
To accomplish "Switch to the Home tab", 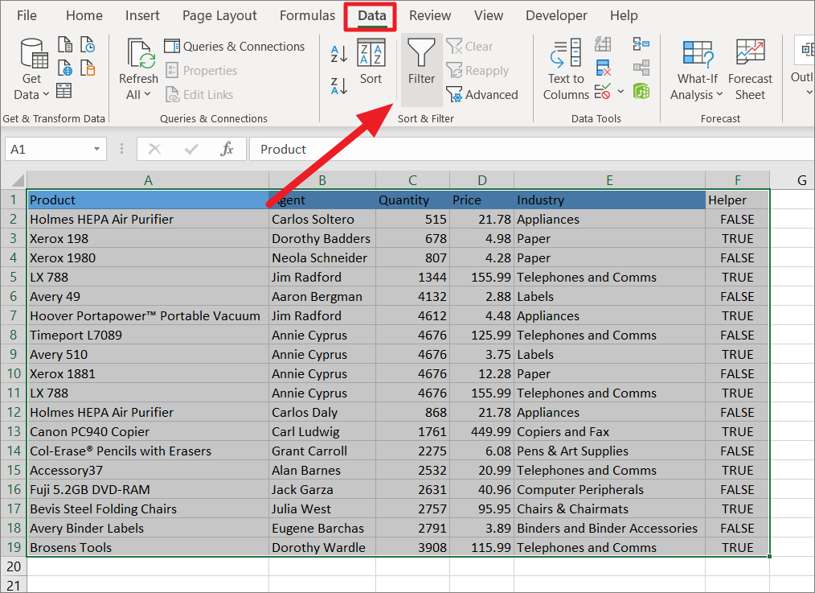I will pyautogui.click(x=84, y=15).
